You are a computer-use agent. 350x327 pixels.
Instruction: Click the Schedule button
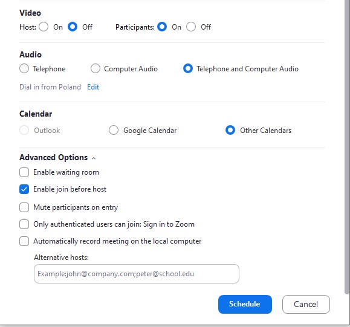pyautogui.click(x=245, y=304)
